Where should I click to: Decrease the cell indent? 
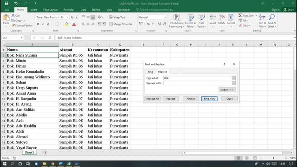click(99, 24)
